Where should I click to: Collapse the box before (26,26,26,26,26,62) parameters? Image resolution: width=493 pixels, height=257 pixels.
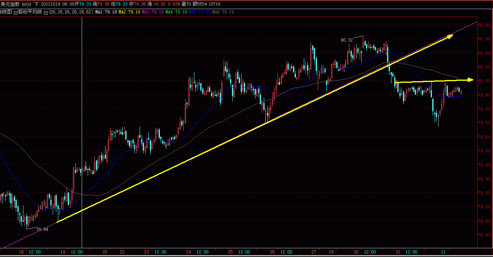46,13
